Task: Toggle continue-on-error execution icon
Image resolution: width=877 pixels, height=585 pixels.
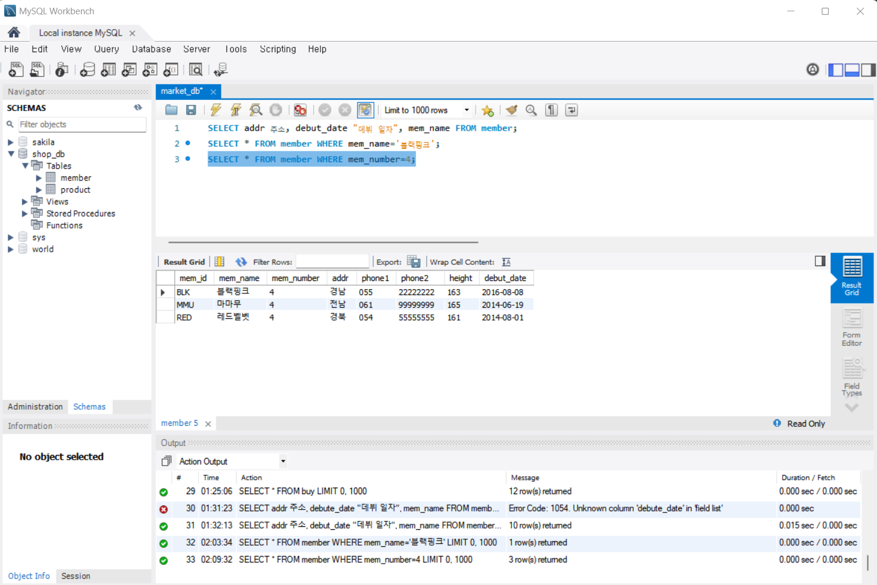Action: coord(300,110)
